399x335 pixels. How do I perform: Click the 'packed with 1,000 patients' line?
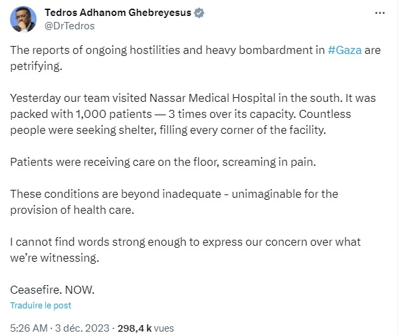[180, 114]
